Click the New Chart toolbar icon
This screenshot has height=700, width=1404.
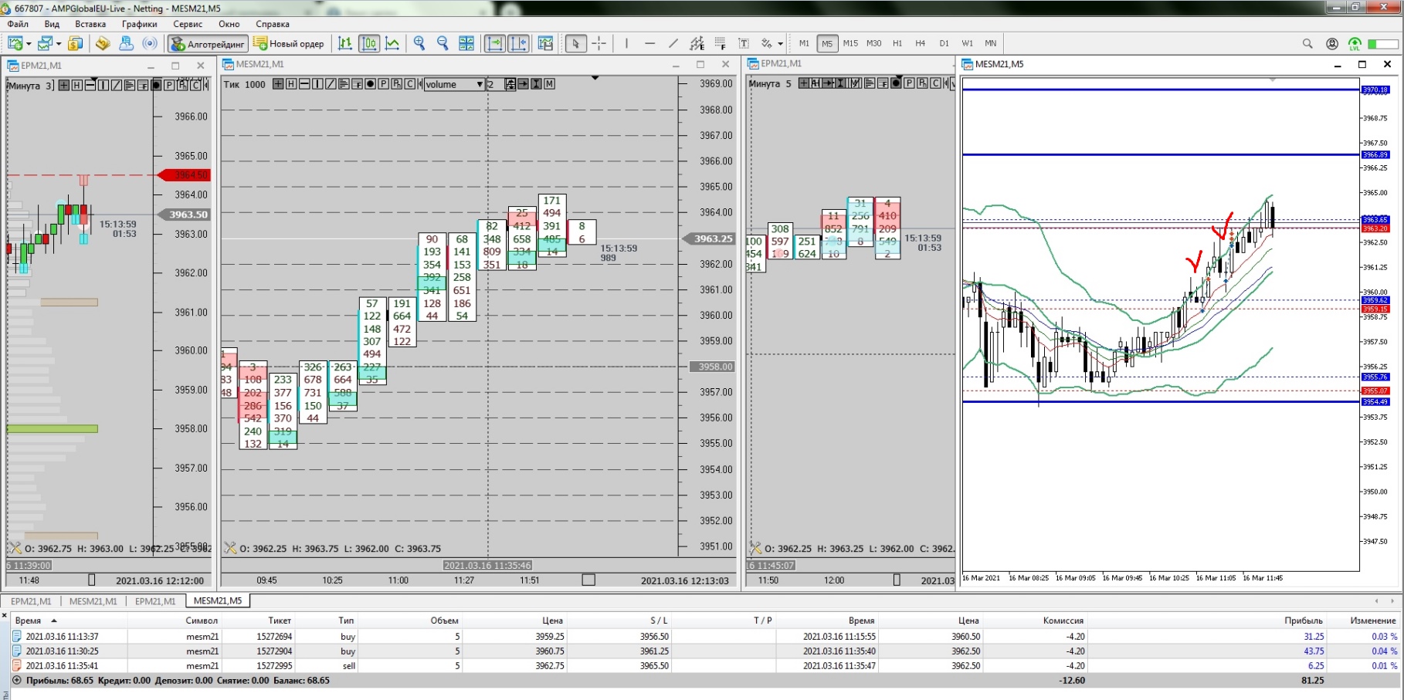[15, 43]
